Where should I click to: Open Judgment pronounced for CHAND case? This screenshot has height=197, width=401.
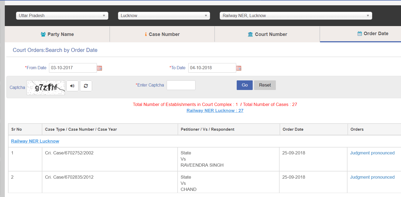pyautogui.click(x=372, y=177)
